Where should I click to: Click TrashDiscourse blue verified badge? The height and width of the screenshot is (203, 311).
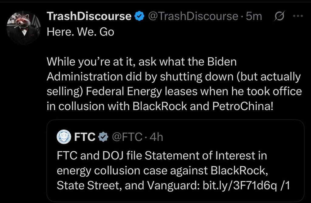click(140, 16)
